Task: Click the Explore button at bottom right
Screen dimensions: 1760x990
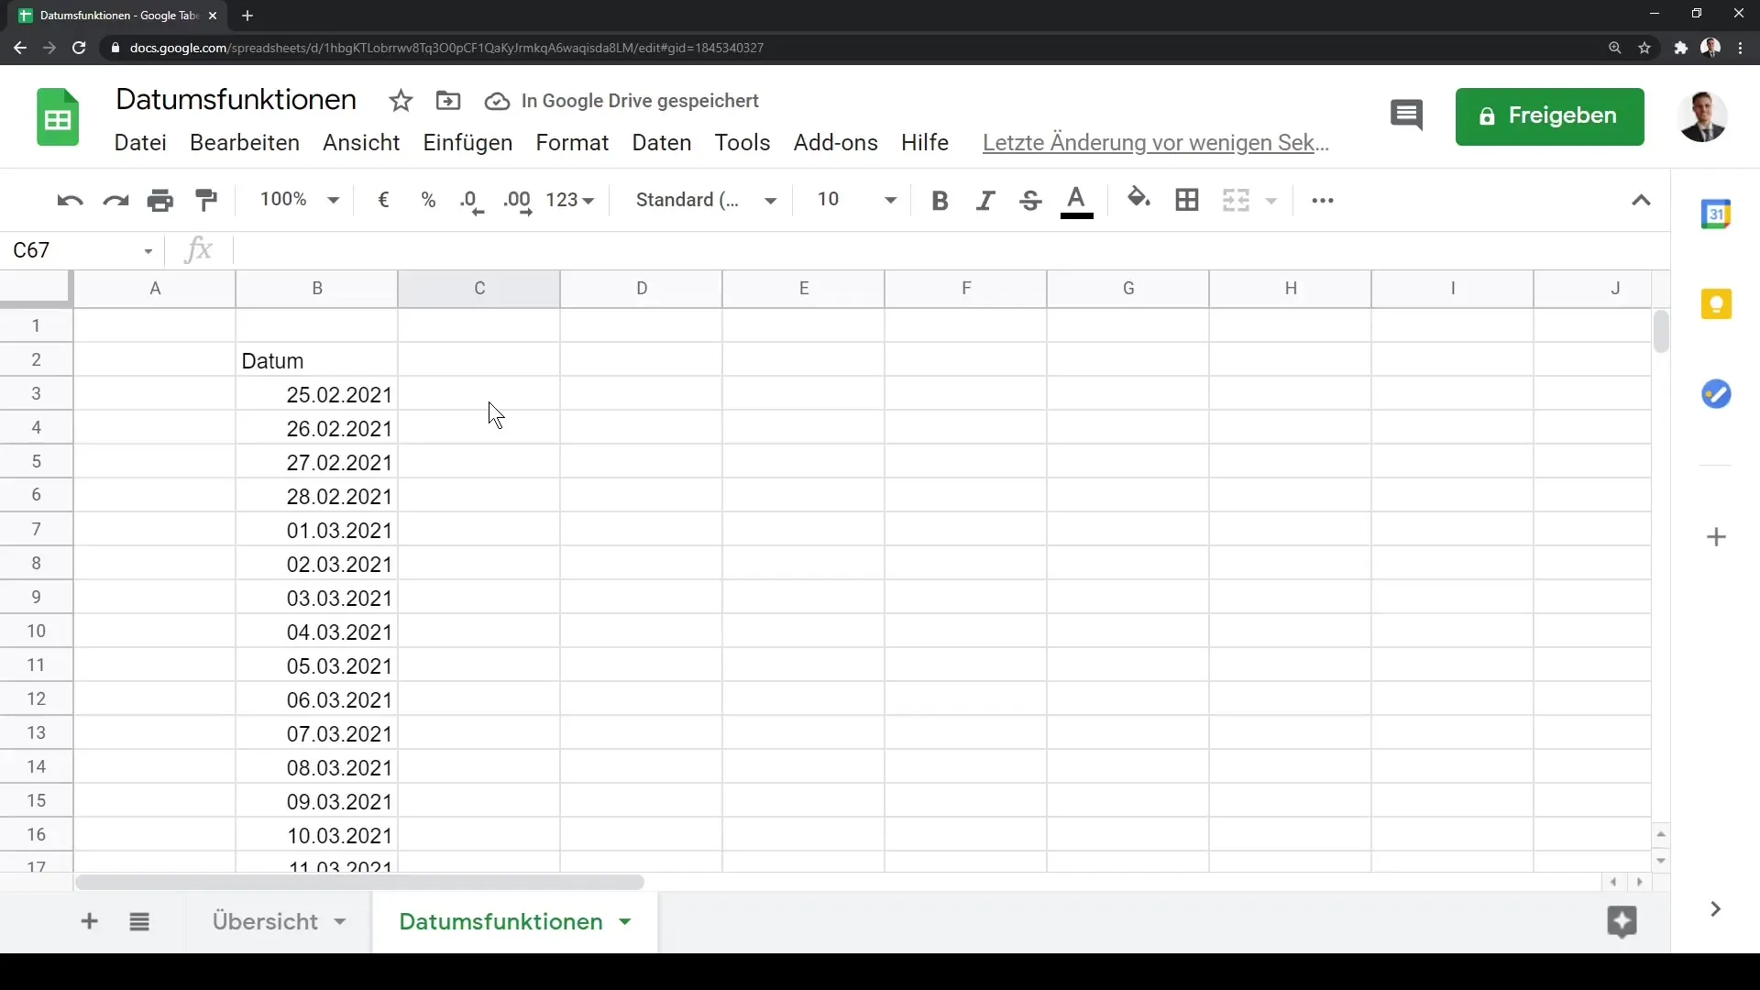Action: pyautogui.click(x=1622, y=921)
